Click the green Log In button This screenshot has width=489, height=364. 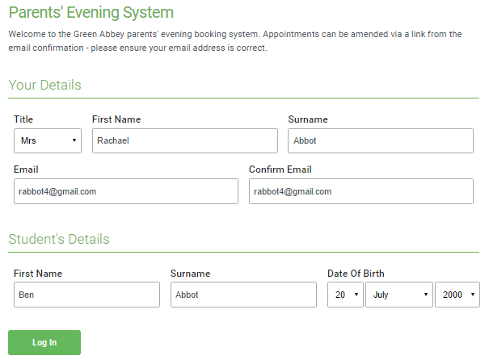44,342
